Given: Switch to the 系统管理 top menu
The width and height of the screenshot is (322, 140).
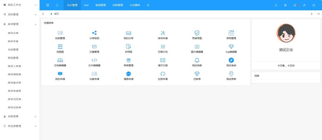Looking at the screenshot, I should coord(100,5).
